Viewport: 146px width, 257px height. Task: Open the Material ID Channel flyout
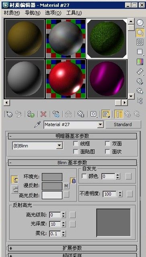click(x=93, y=114)
